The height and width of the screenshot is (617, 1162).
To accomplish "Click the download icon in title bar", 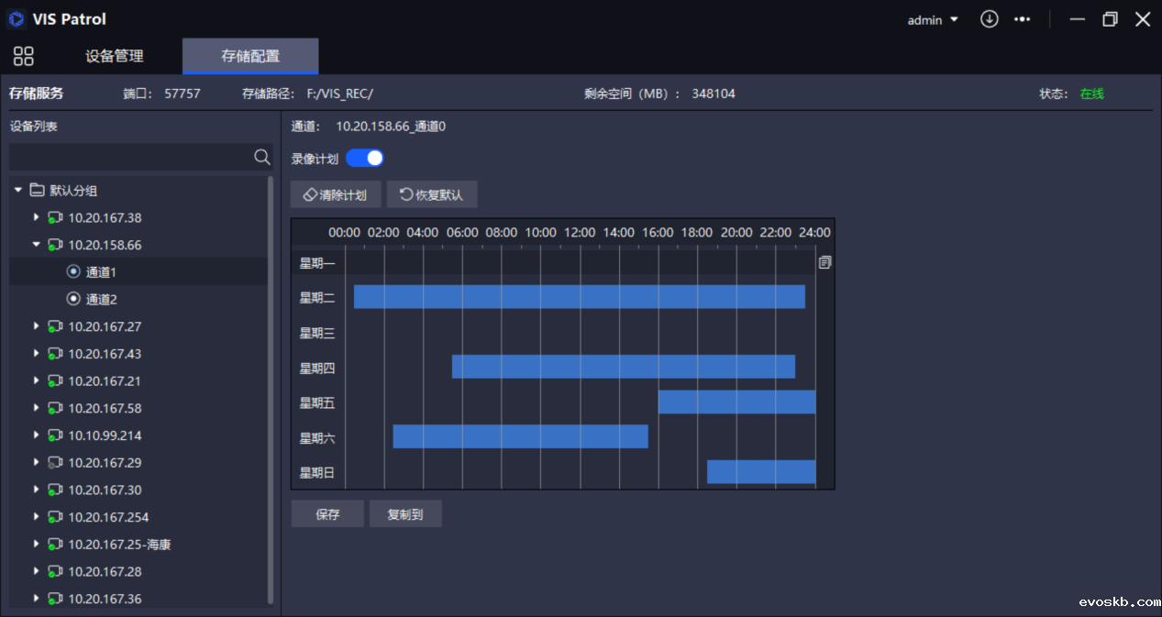I will coord(989,19).
